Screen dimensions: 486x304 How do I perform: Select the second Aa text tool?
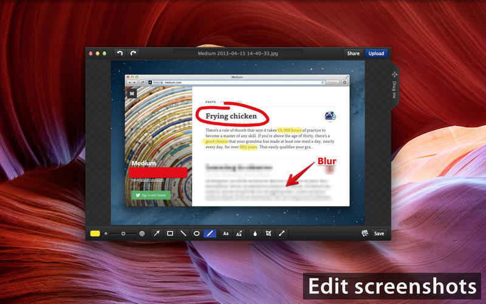point(239,233)
